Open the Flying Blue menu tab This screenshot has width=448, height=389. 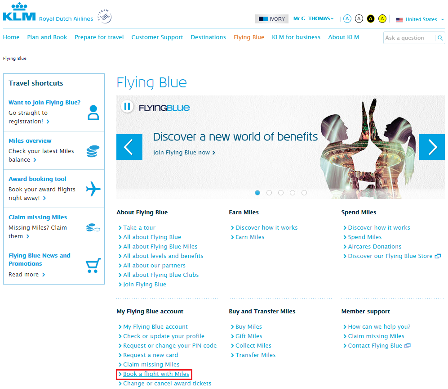249,37
